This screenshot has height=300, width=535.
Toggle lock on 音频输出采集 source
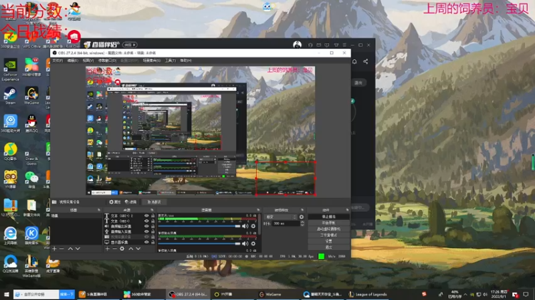[152, 226]
